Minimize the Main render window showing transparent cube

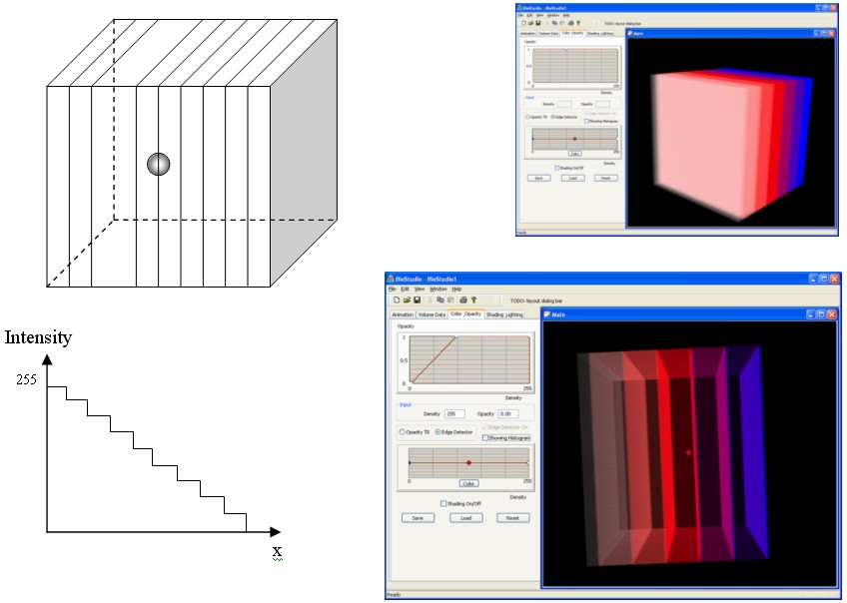pos(810,314)
